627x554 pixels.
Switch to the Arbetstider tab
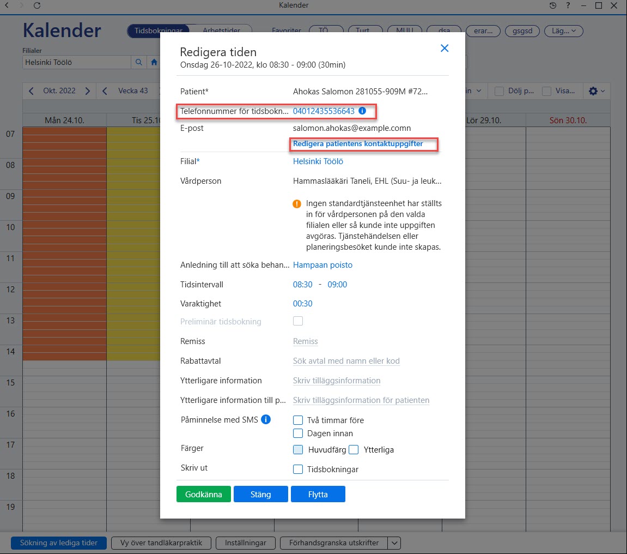222,31
